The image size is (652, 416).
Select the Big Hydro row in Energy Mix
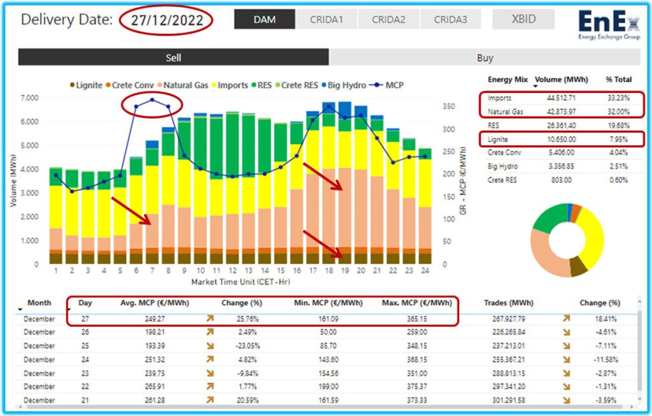click(x=562, y=166)
